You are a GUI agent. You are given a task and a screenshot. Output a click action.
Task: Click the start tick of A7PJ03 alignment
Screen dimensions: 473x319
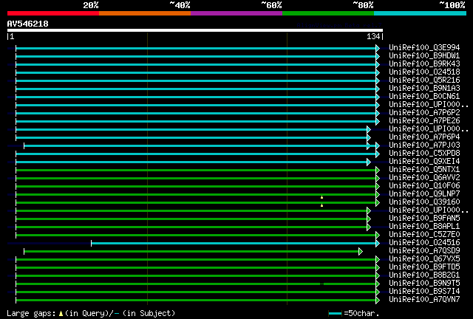point(24,145)
